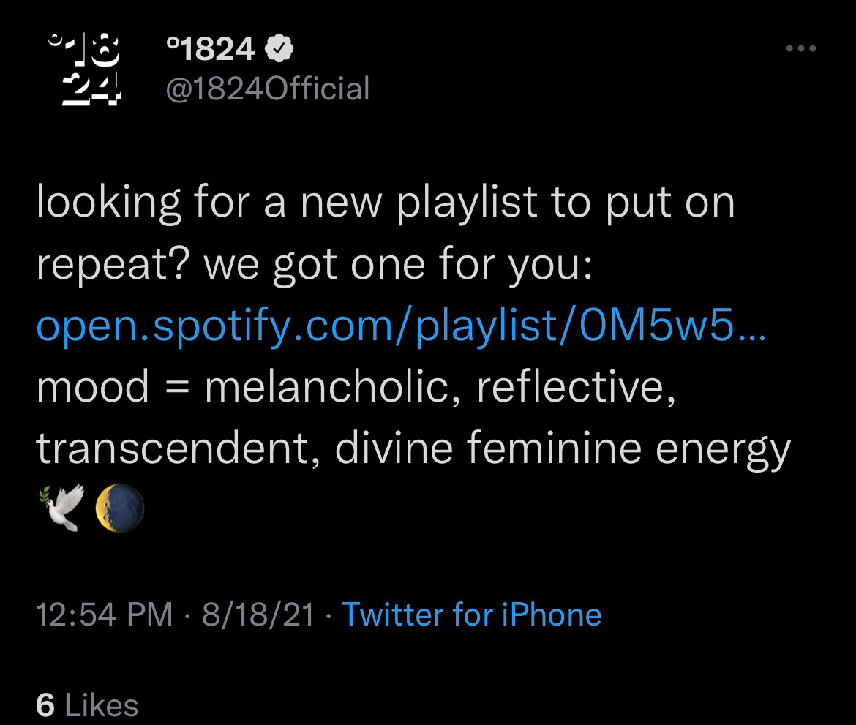
Task: Click the verified checkmark badge
Action: pos(280,49)
